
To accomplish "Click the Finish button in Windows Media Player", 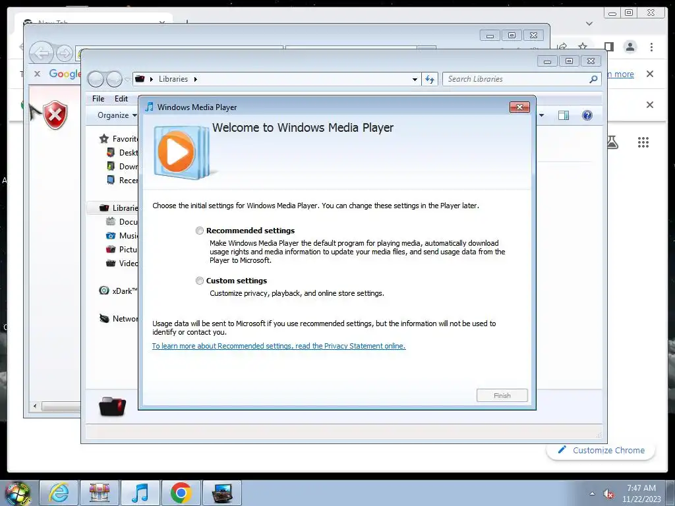I will point(502,395).
